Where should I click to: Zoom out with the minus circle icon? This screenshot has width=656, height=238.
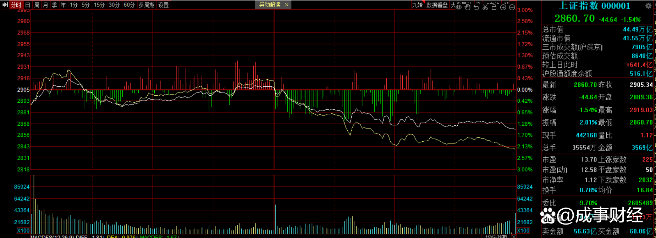click(512, 7)
